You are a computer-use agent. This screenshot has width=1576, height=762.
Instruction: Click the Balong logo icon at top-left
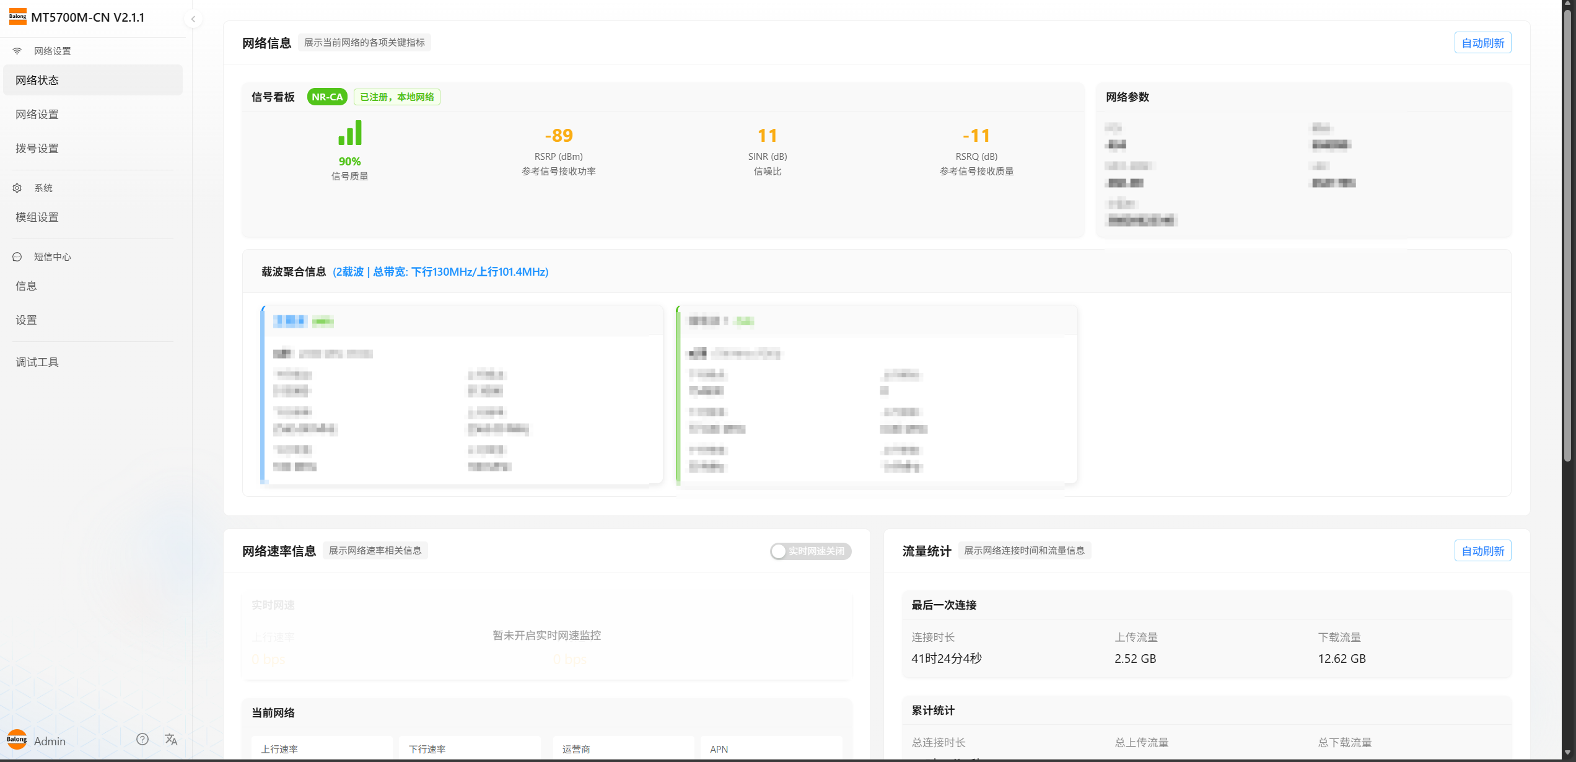(x=18, y=17)
